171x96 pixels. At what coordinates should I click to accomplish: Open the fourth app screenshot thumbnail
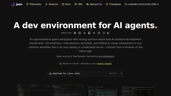point(137,90)
